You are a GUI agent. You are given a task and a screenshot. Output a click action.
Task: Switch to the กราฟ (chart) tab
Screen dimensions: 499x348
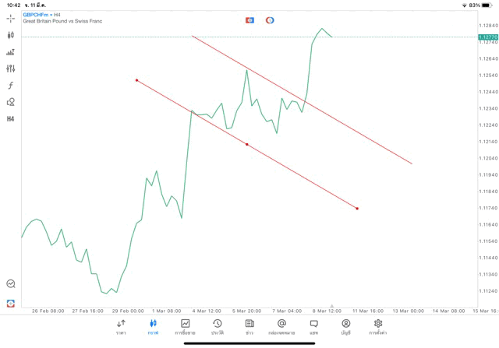[x=153, y=326]
